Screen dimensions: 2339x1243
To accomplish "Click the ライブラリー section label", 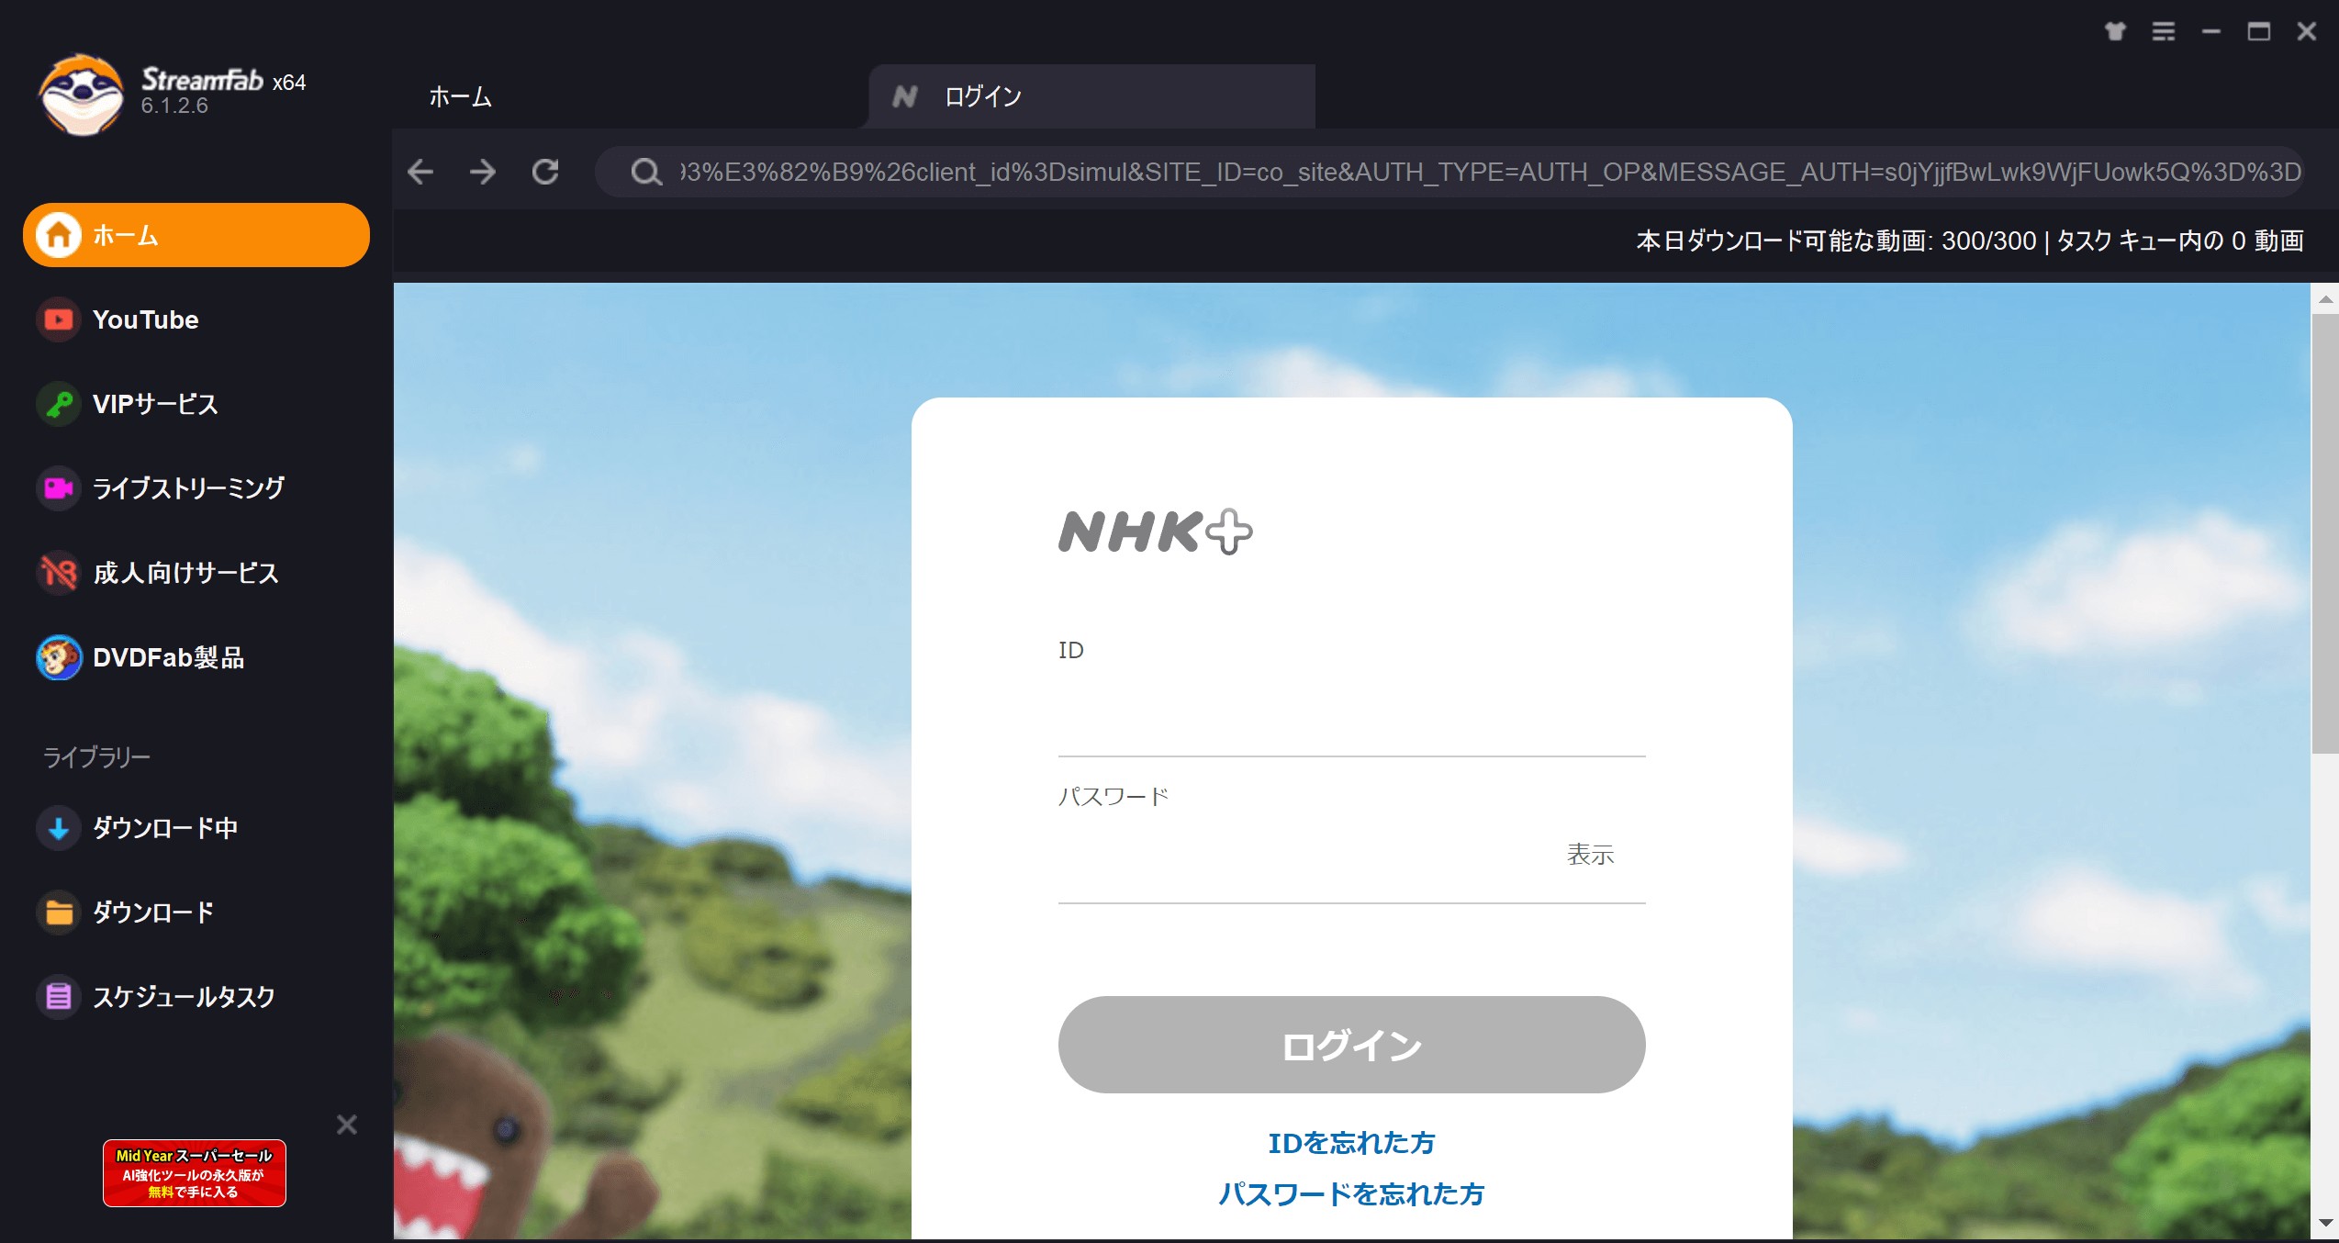I will point(97,757).
